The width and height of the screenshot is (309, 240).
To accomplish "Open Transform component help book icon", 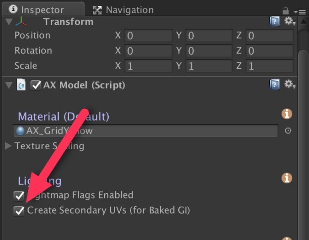I will pos(275,21).
